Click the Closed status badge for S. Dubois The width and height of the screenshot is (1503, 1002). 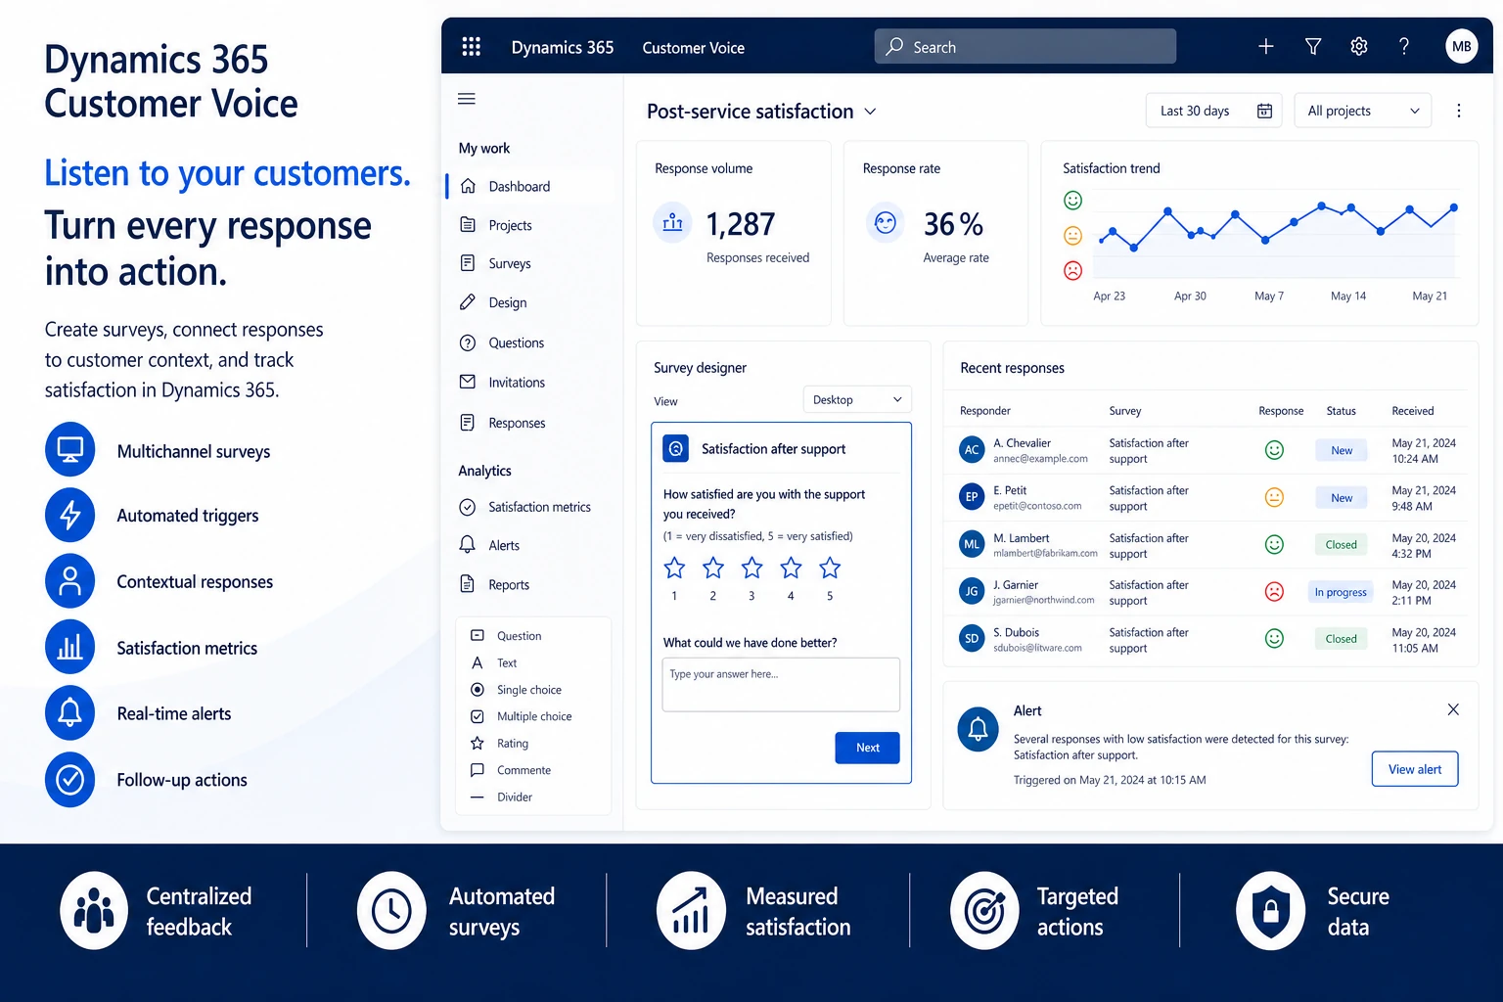click(1342, 639)
